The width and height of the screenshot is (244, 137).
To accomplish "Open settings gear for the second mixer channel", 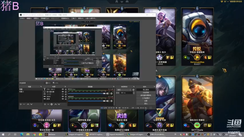I will (111, 101).
